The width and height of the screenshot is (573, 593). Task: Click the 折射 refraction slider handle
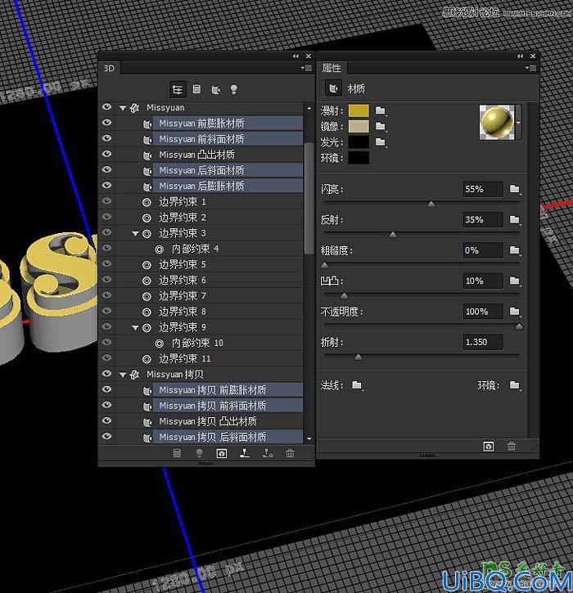[x=359, y=357]
